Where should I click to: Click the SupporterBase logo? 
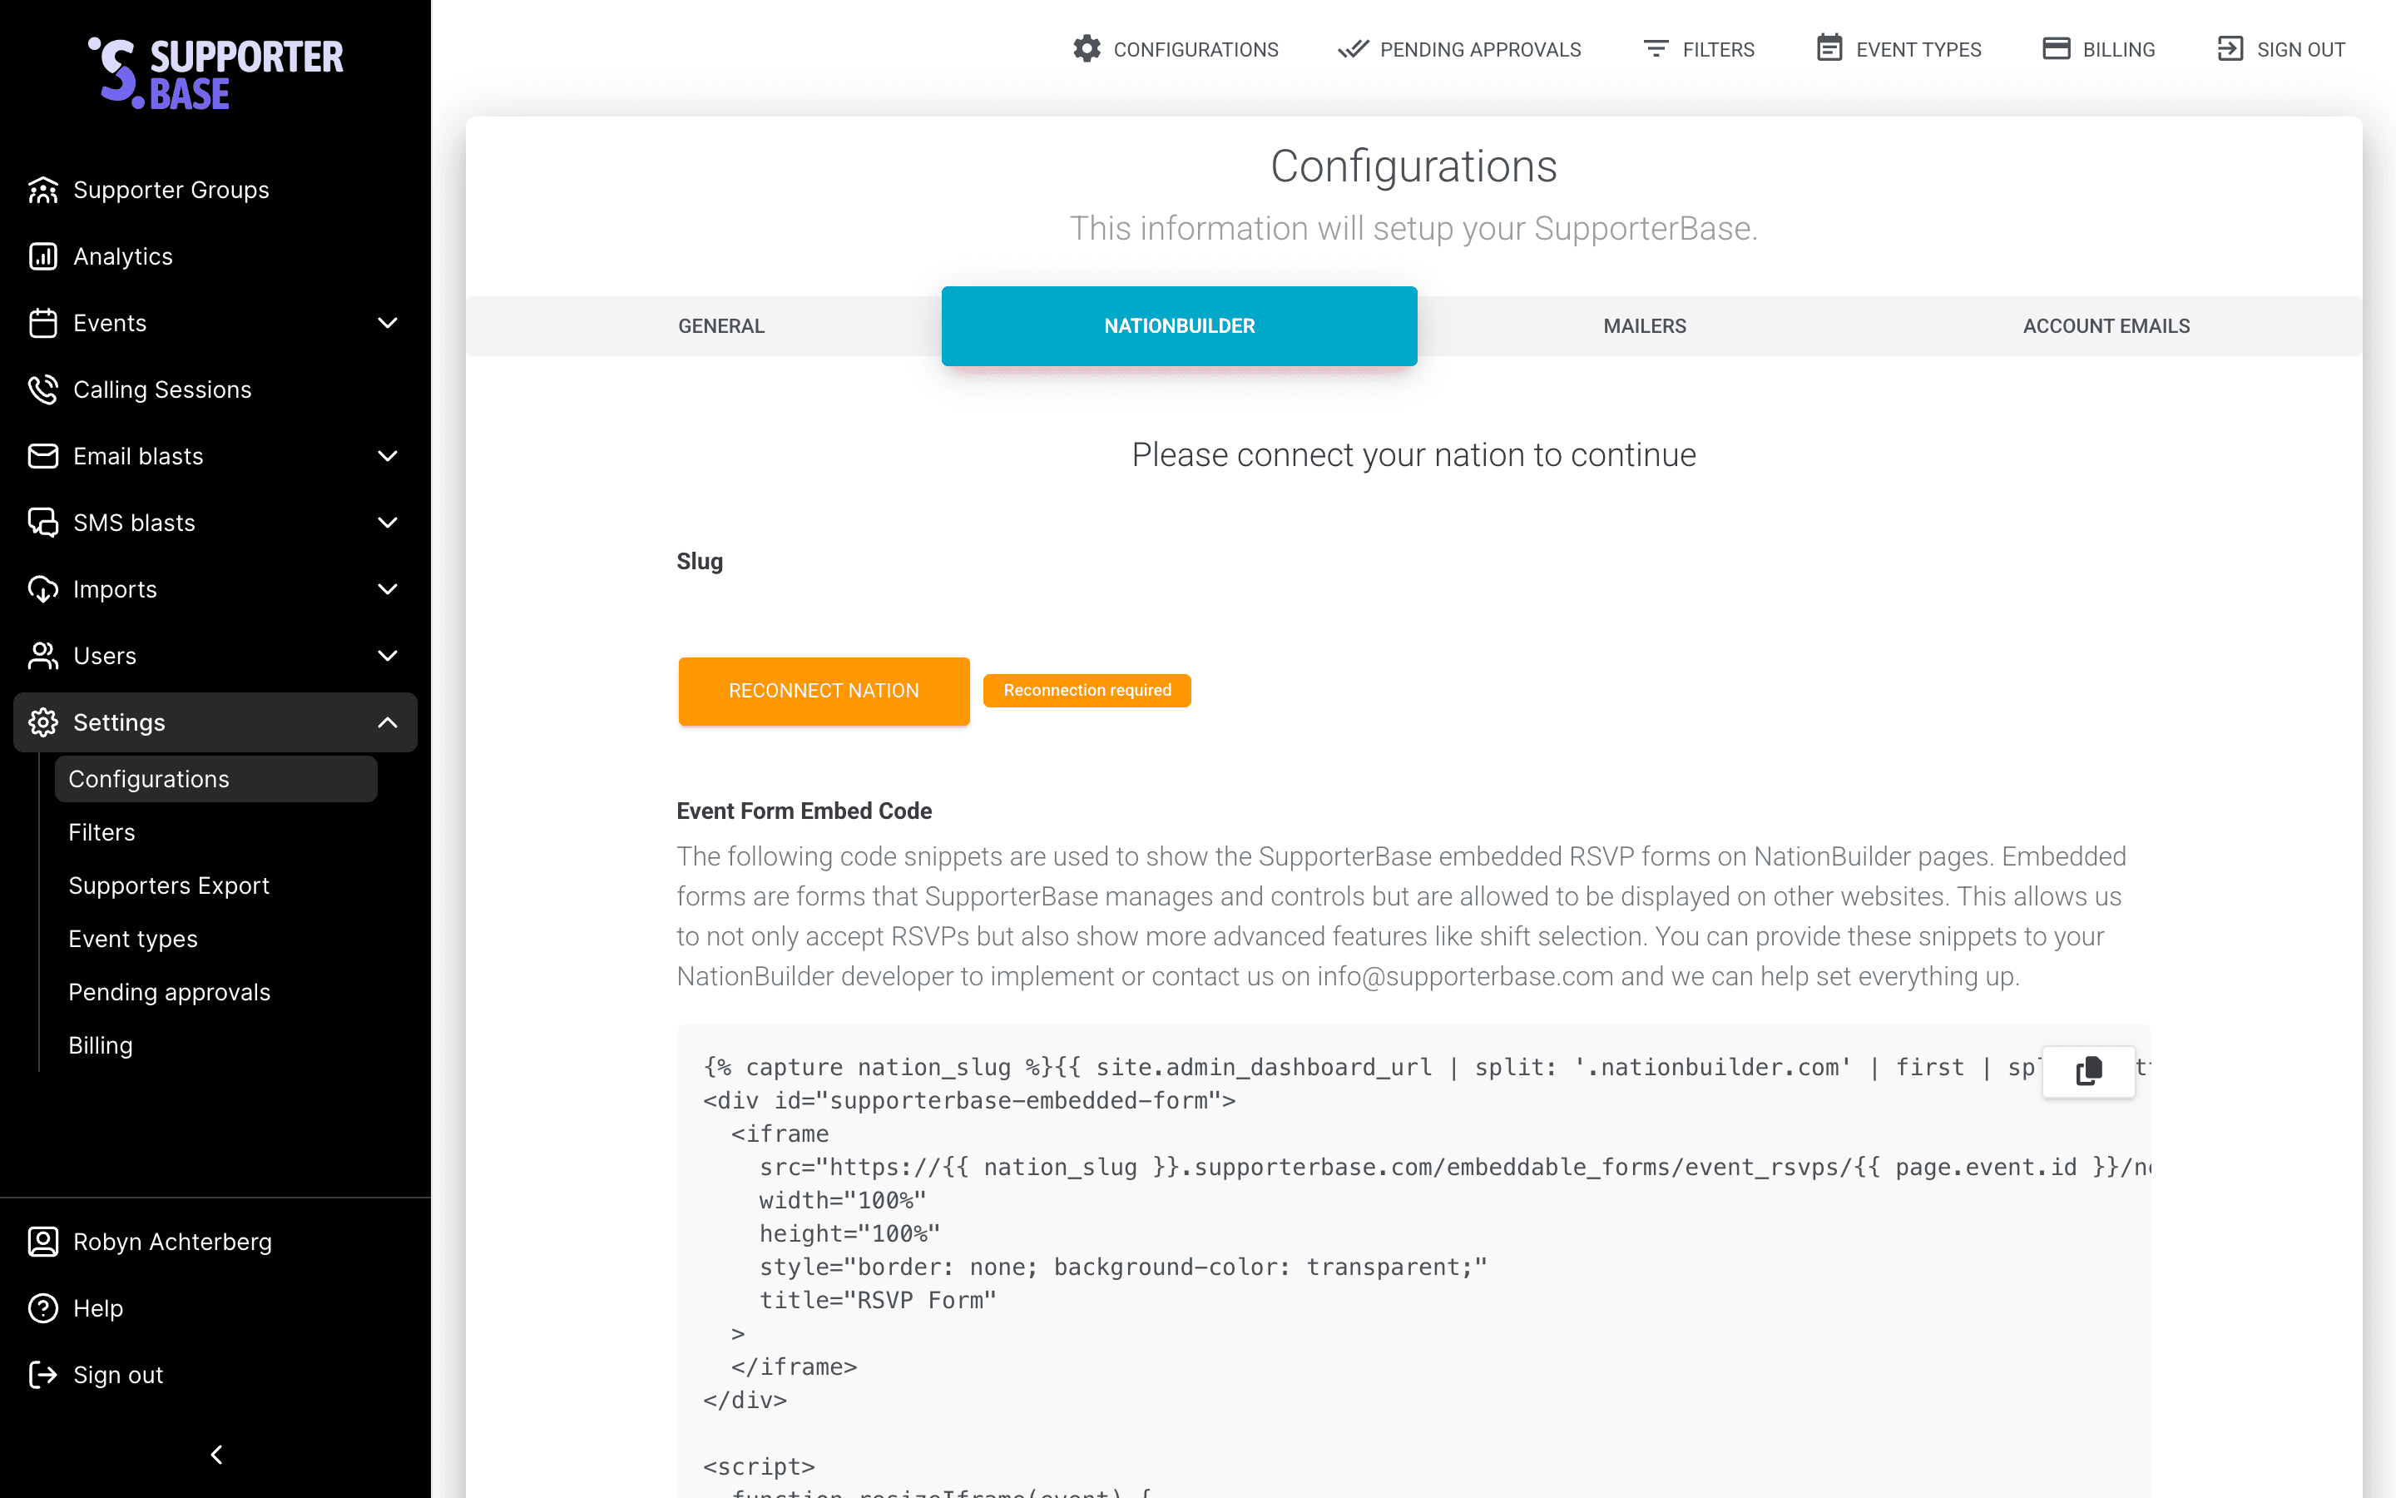pos(215,72)
